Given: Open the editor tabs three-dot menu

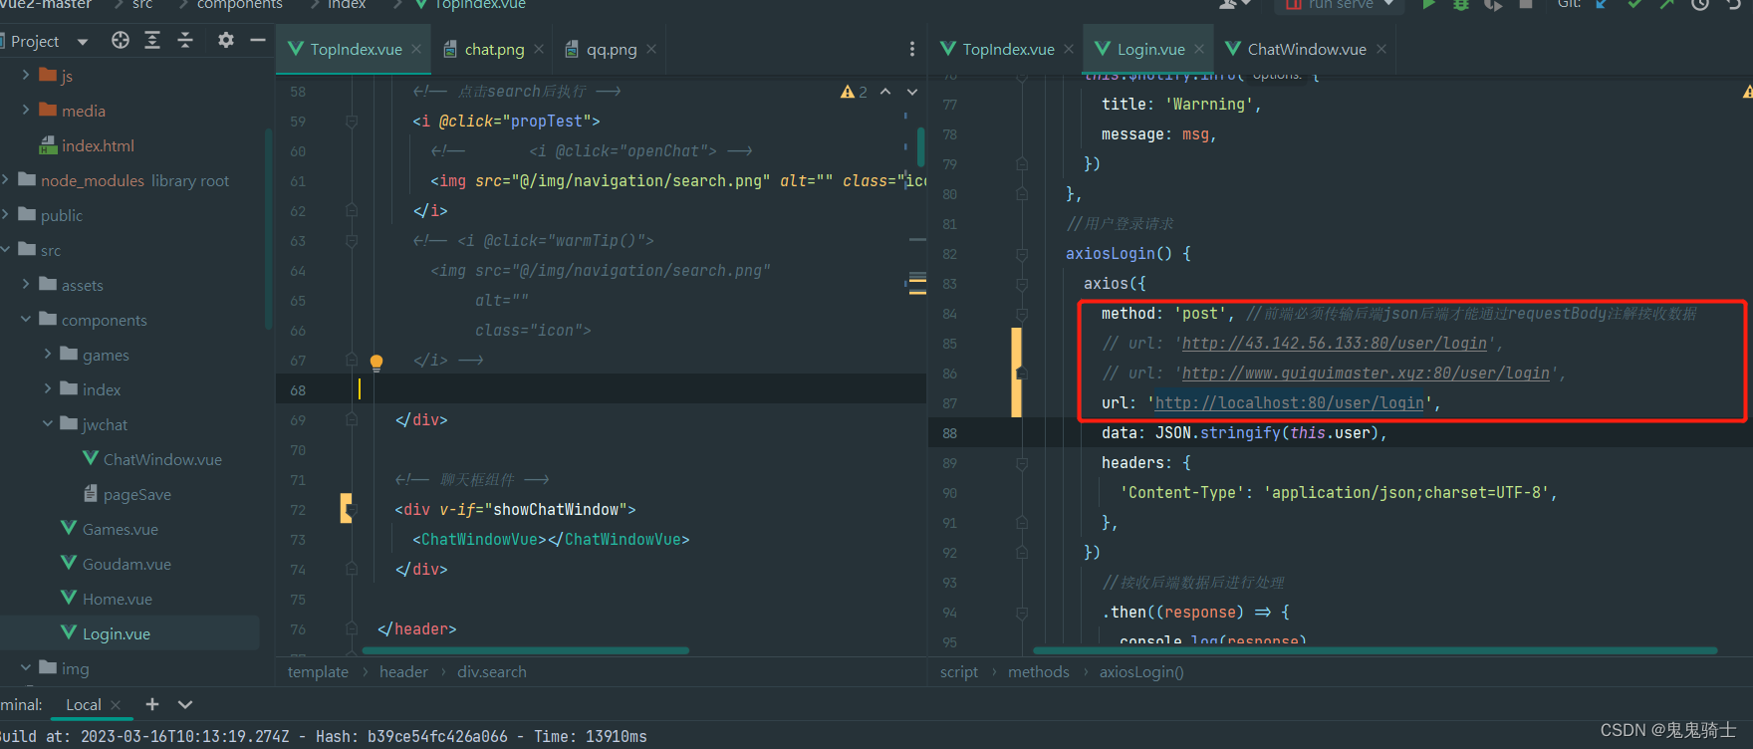Looking at the screenshot, I should [912, 49].
